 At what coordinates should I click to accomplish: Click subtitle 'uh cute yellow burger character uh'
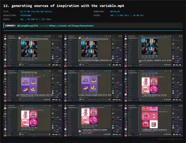tap(95, 60)
